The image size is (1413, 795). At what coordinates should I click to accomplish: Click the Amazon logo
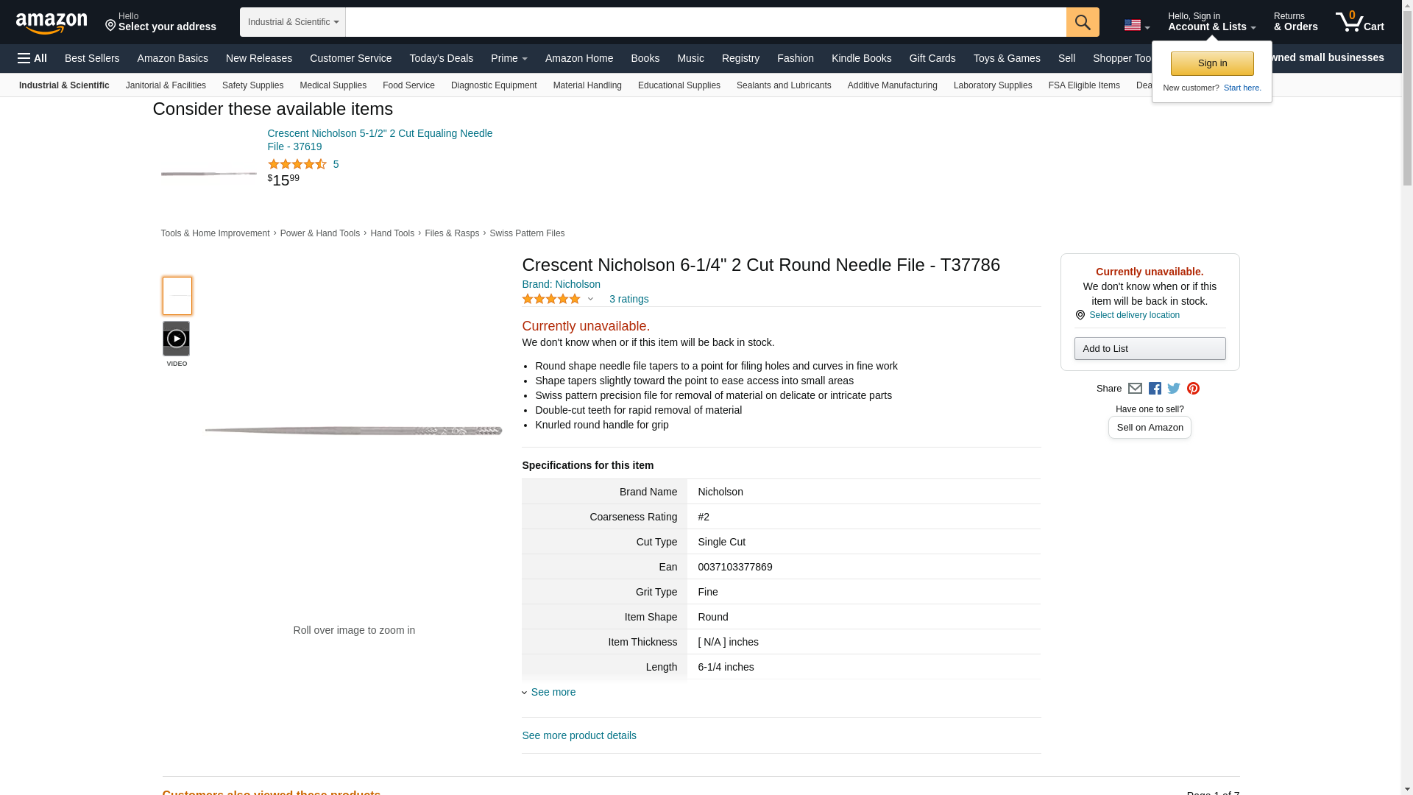52,23
